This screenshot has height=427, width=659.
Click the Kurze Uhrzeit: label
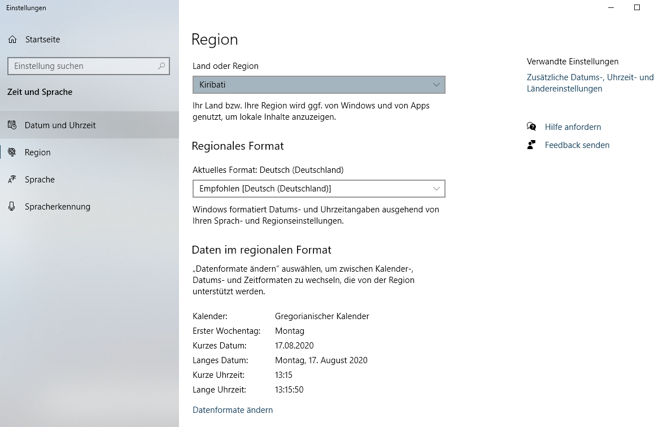(x=219, y=375)
